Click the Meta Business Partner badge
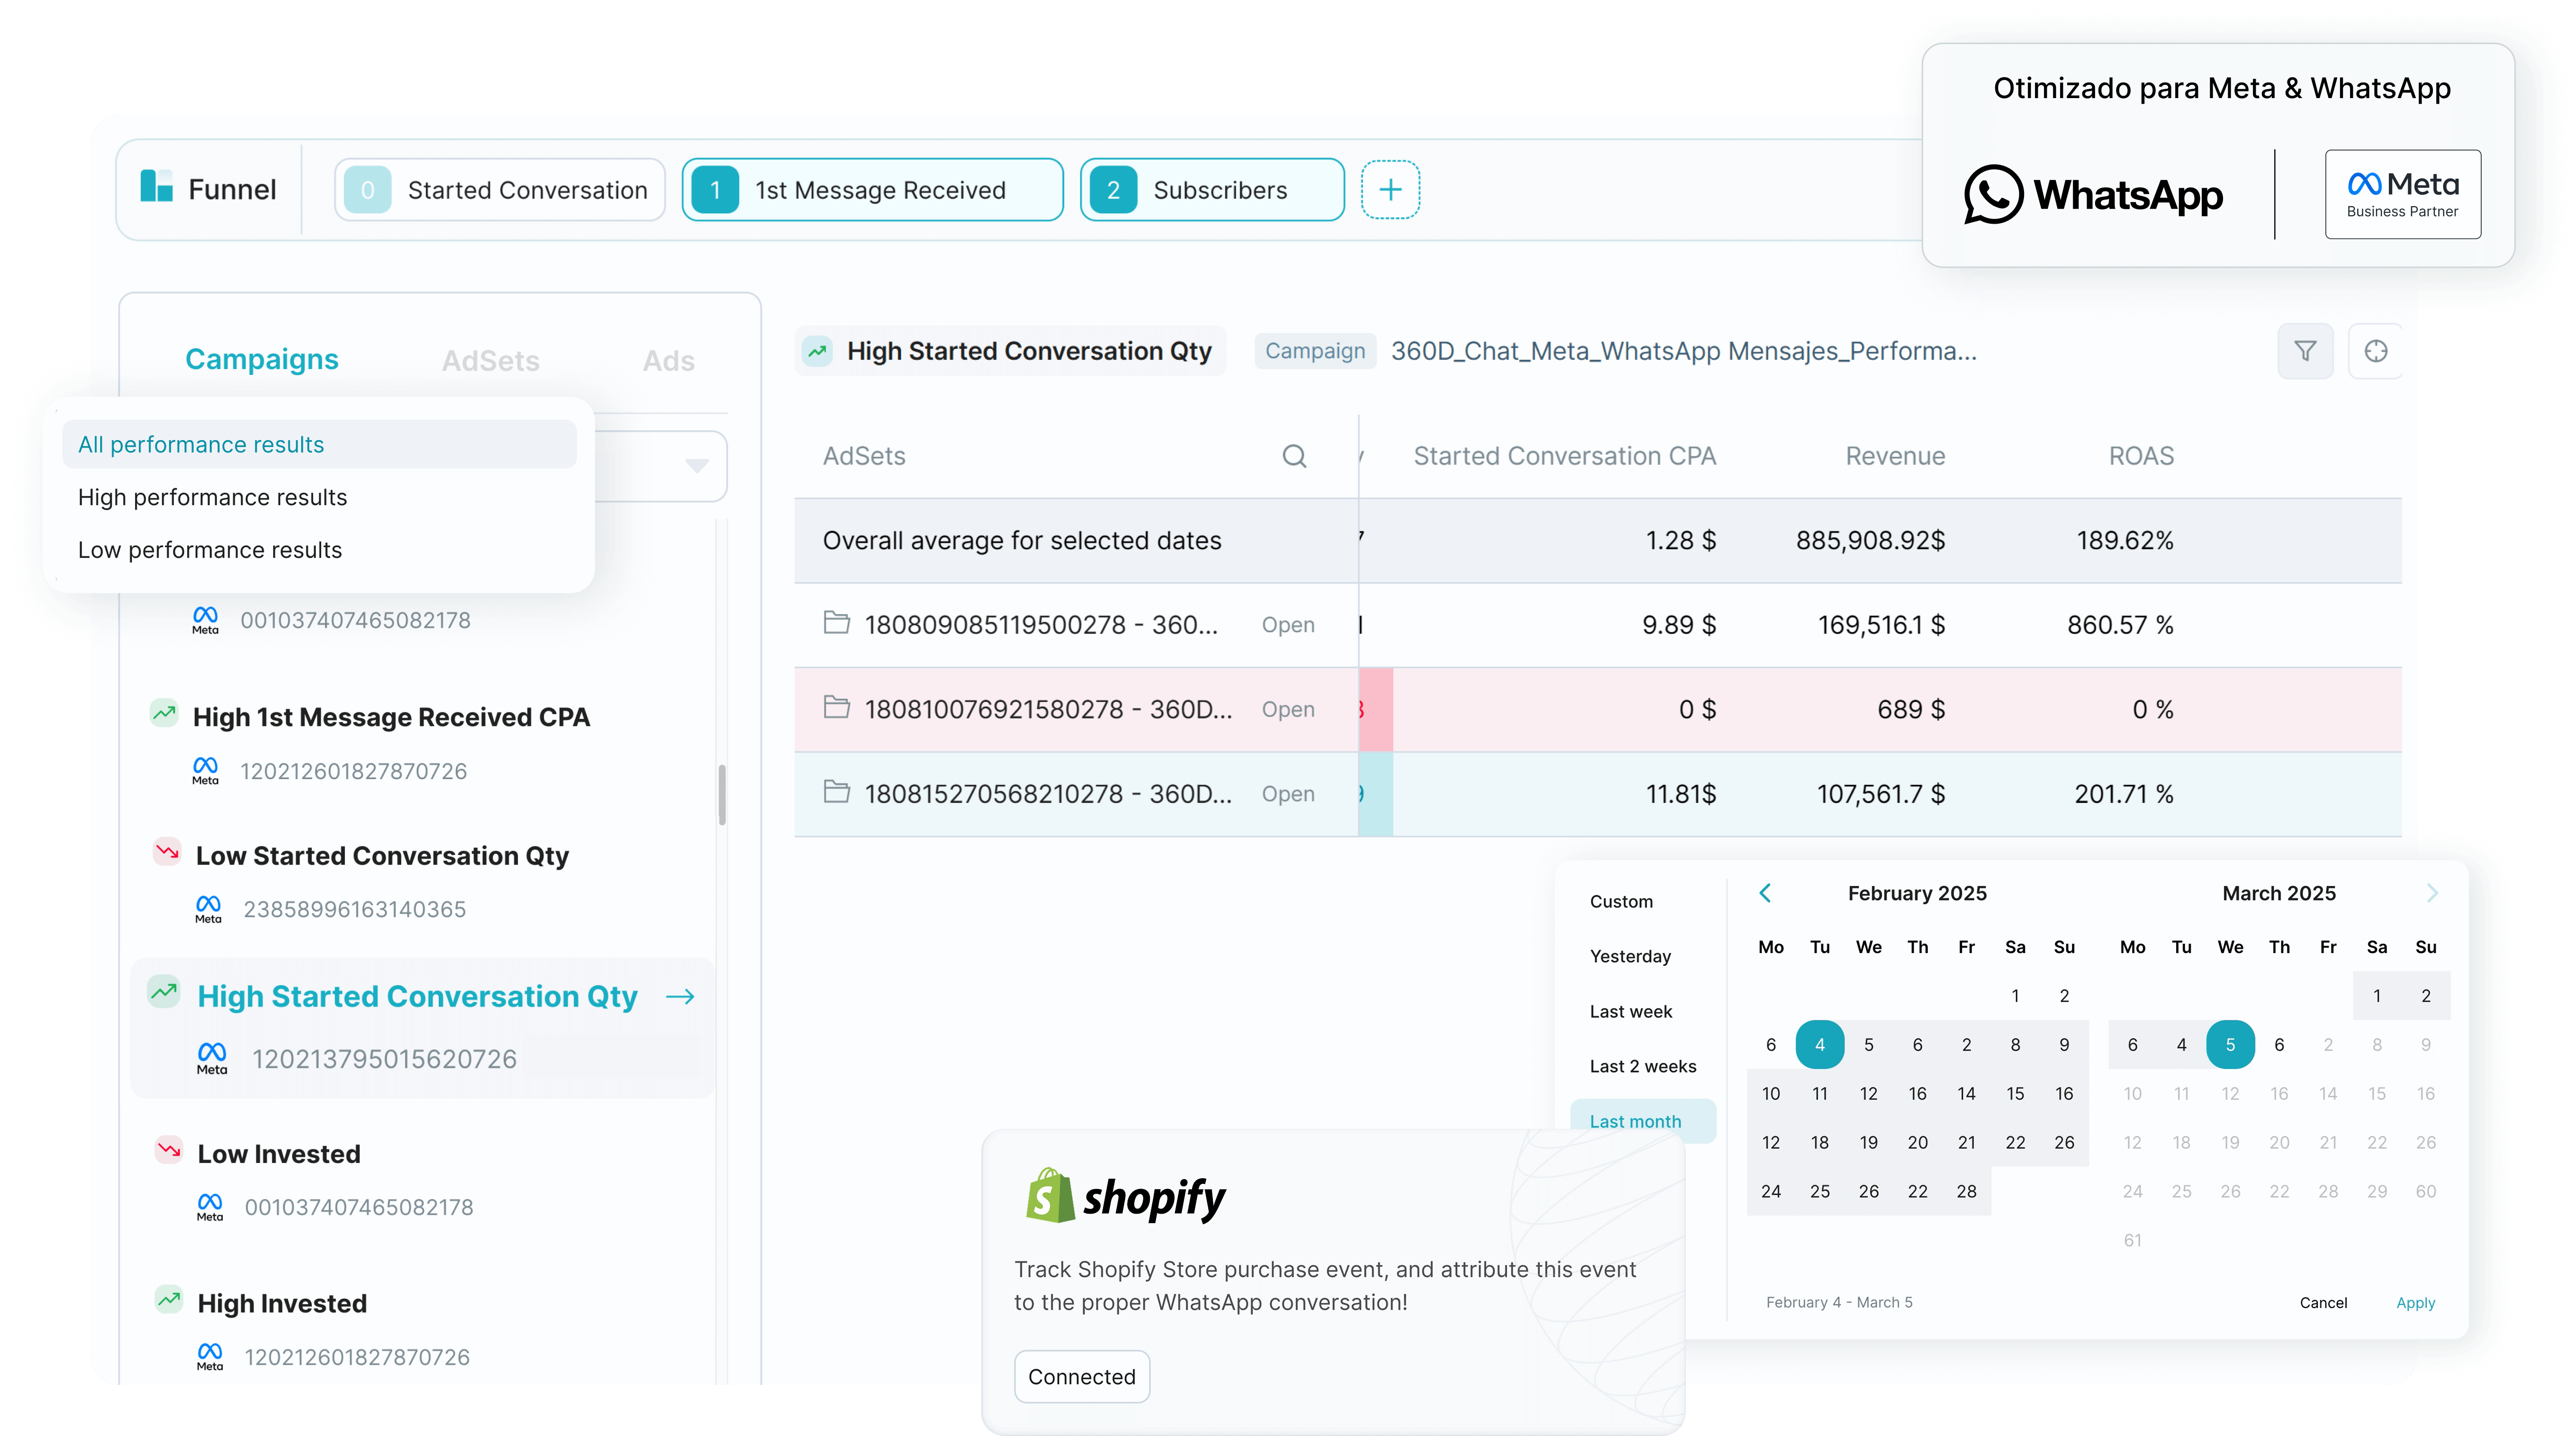This screenshot has width=2576, height=1436. (x=2402, y=194)
